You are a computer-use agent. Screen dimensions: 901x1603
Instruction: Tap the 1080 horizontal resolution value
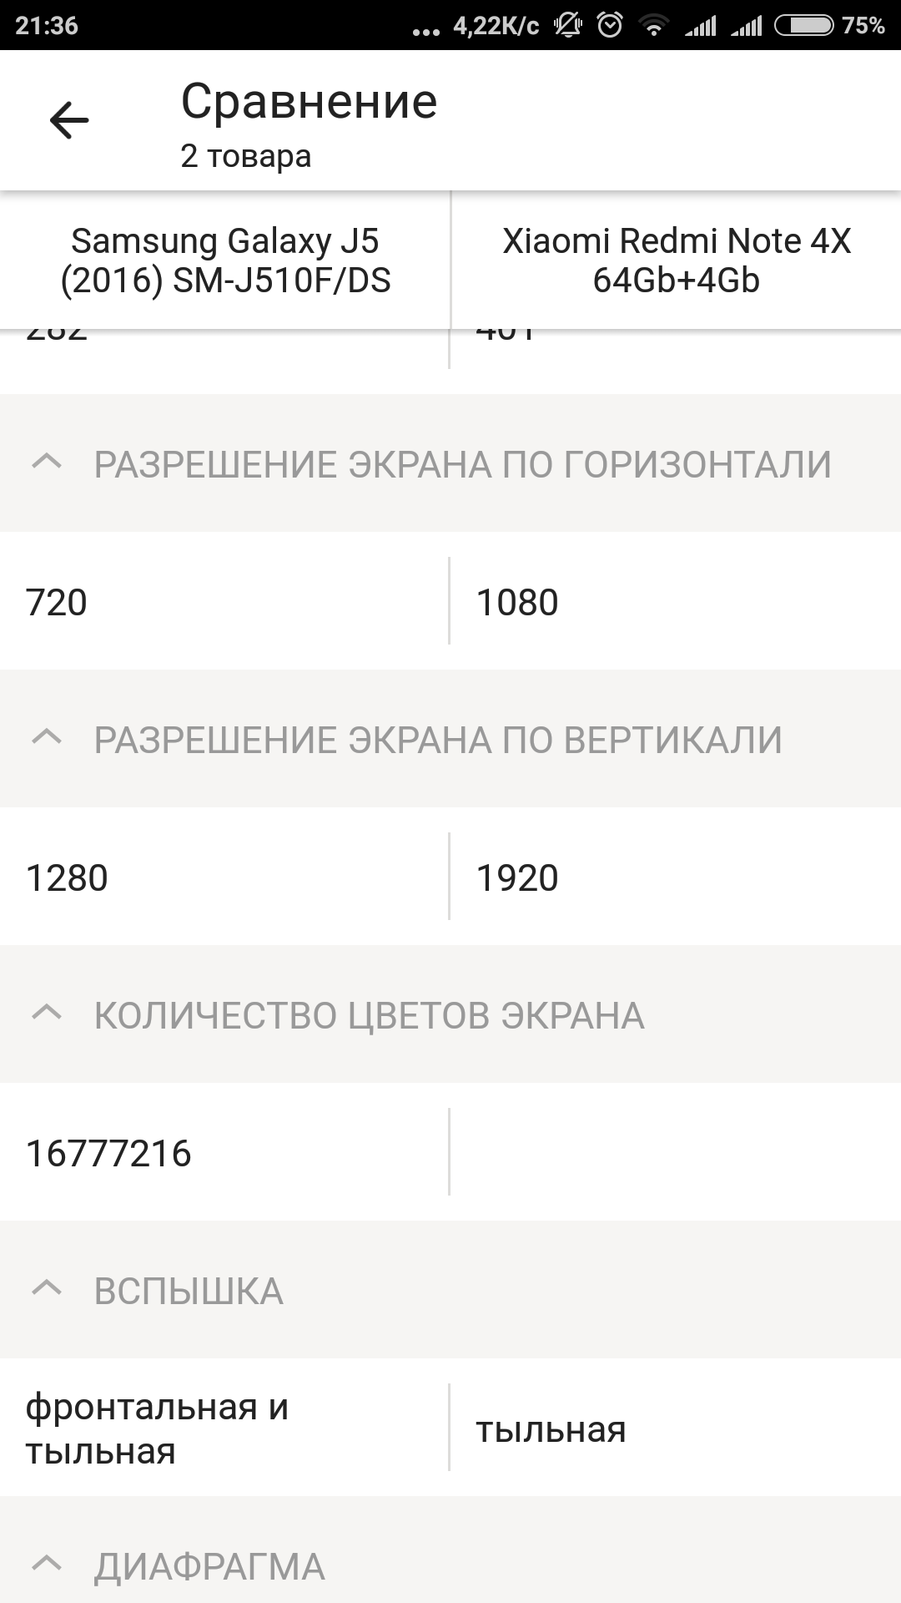coord(516,602)
